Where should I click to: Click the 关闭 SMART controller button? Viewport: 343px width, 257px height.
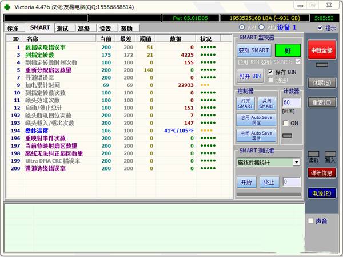coord(266,103)
